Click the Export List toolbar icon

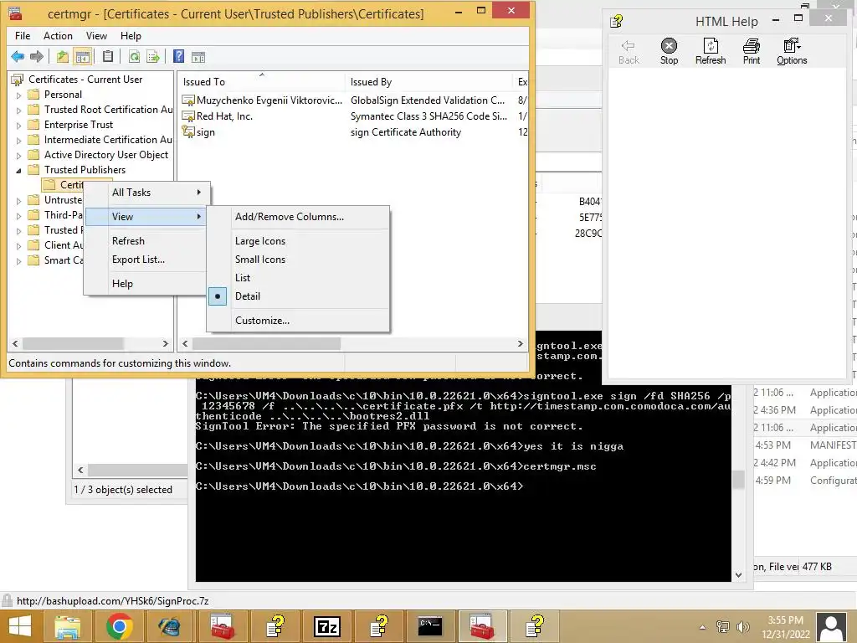pos(154,56)
